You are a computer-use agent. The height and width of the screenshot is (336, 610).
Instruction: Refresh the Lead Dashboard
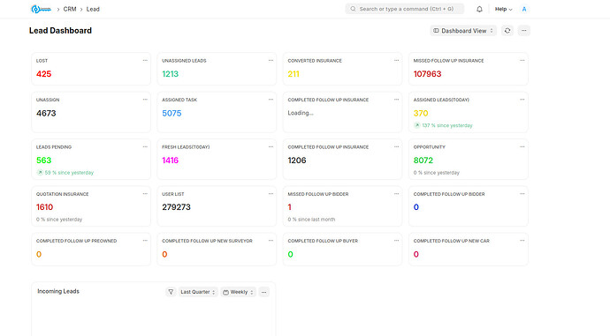507,31
